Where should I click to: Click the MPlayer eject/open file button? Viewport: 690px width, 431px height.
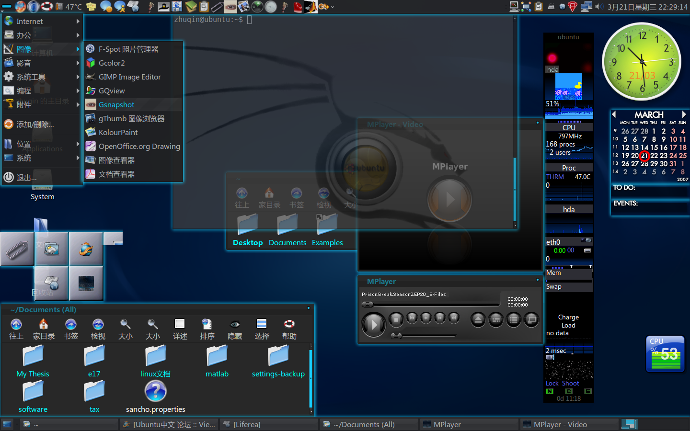(x=478, y=319)
